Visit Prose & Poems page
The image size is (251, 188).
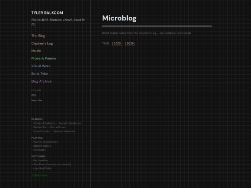(44, 58)
